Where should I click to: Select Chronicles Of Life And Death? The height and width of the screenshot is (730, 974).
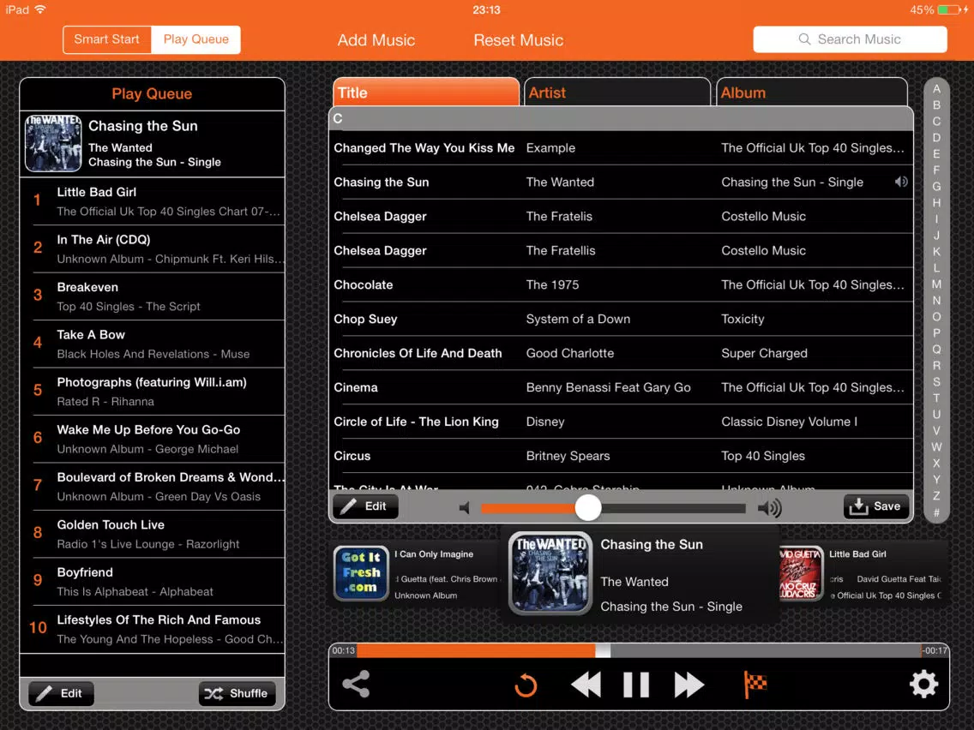click(621, 353)
